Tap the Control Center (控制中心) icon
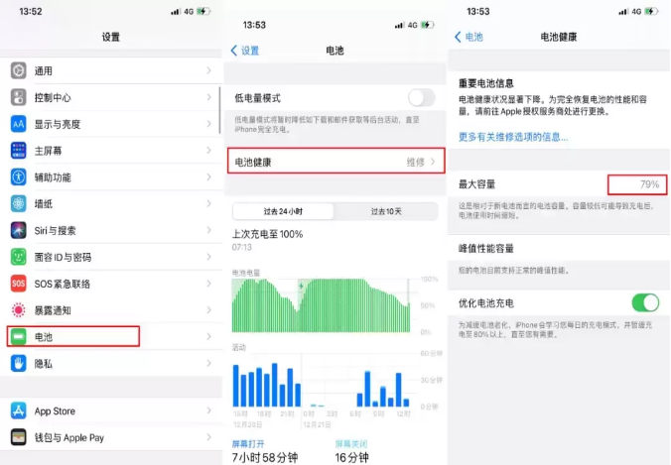Image resolution: width=671 pixels, height=465 pixels. (x=19, y=97)
